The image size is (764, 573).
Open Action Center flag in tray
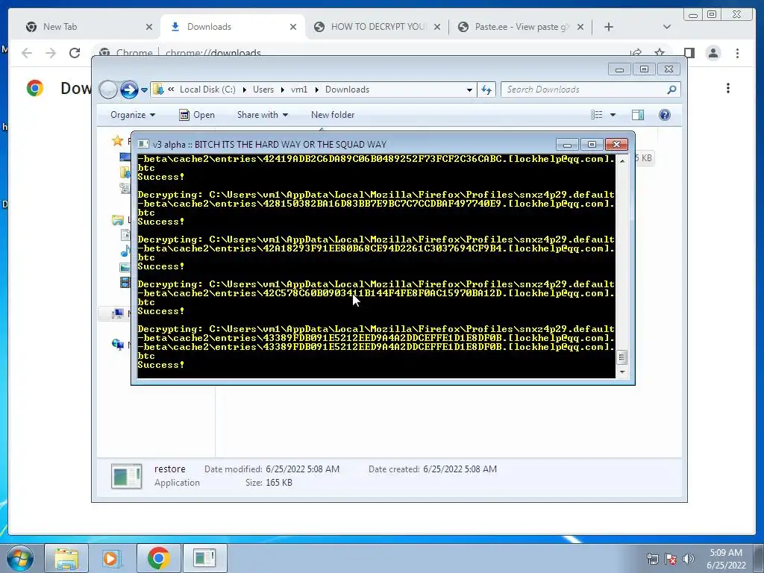coord(671,559)
